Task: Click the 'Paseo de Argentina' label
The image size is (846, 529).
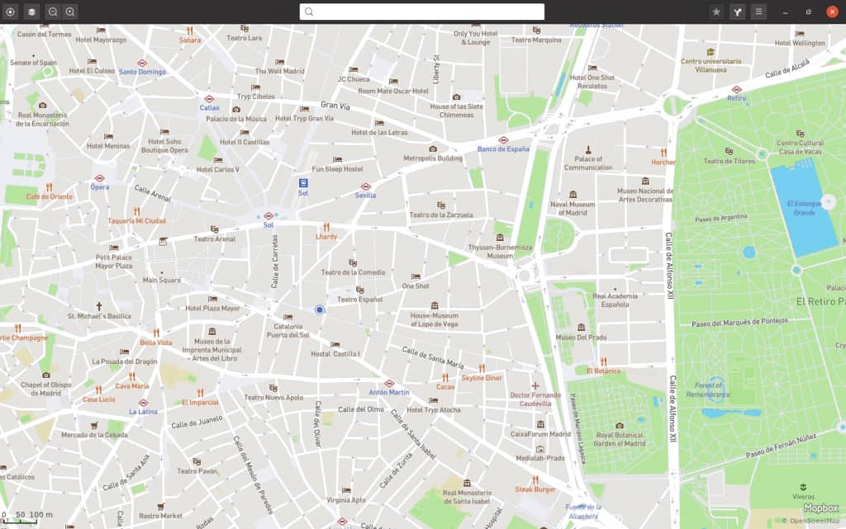Action: (720, 218)
